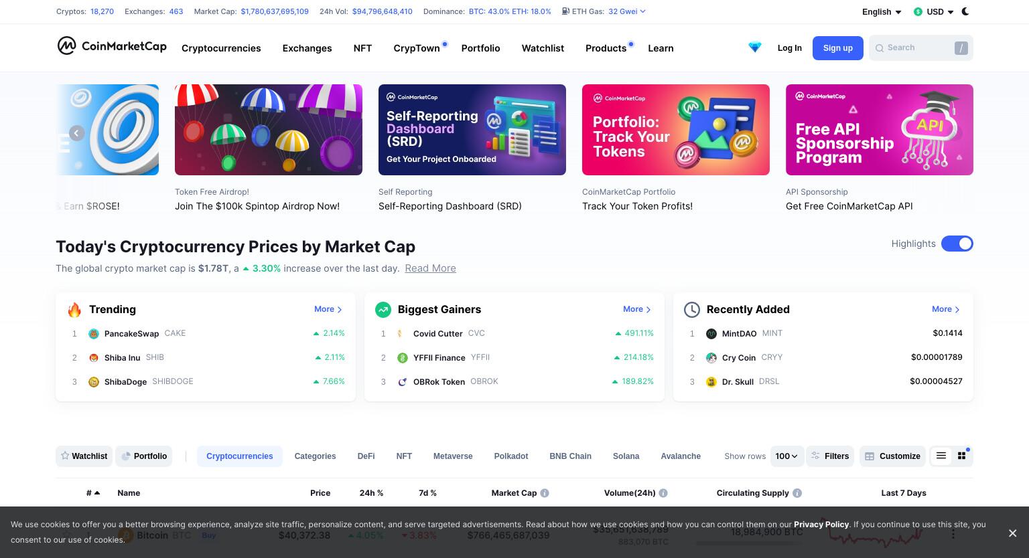The height and width of the screenshot is (558, 1029).
Task: Expand the USD currency selector
Action: pyautogui.click(x=934, y=12)
